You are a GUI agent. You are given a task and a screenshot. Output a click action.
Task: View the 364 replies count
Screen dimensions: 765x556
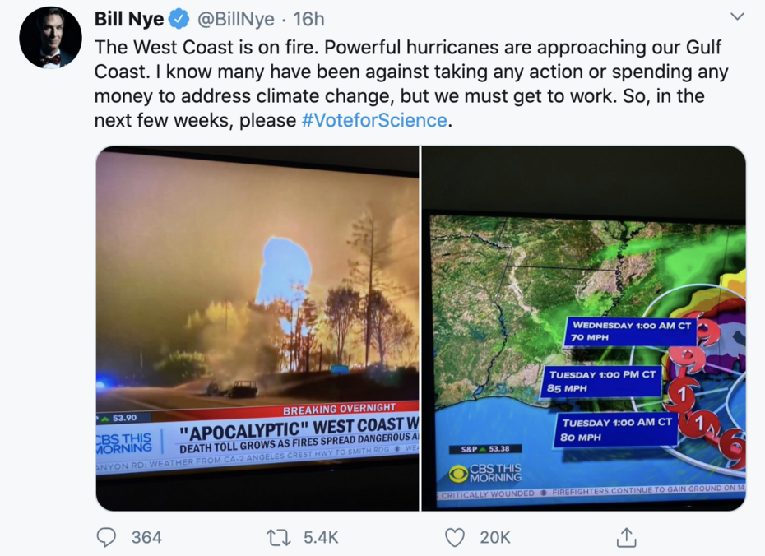(x=146, y=537)
